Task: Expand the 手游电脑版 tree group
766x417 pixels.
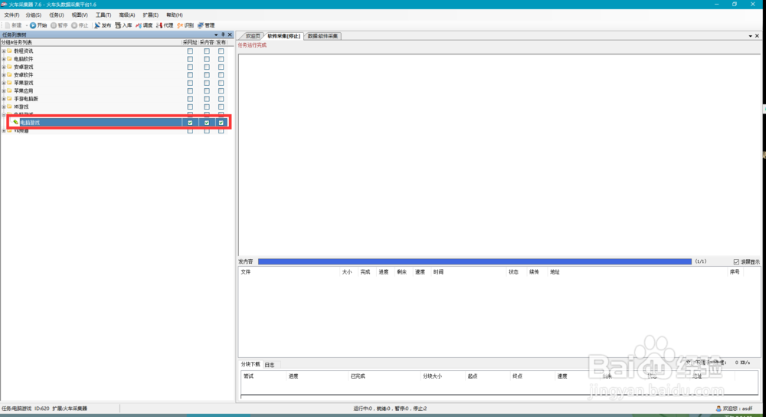Action: pyautogui.click(x=3, y=99)
